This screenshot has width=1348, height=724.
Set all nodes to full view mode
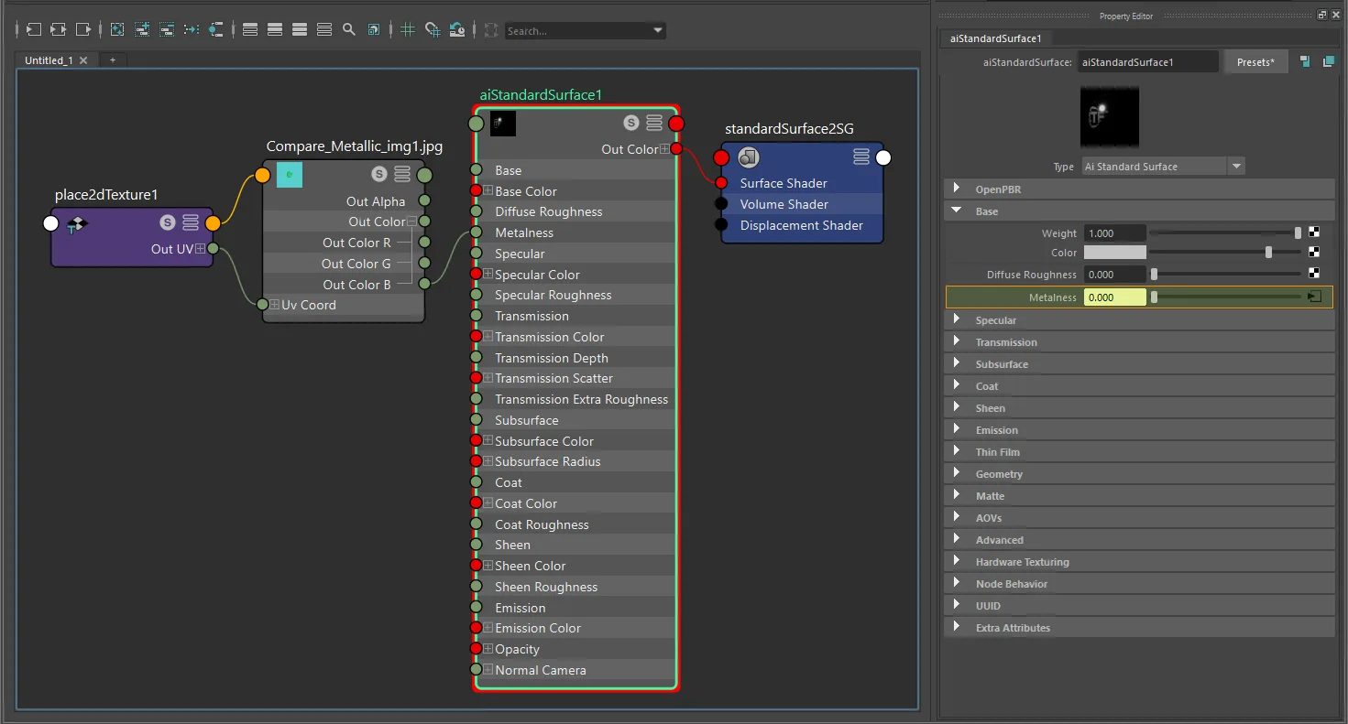300,30
